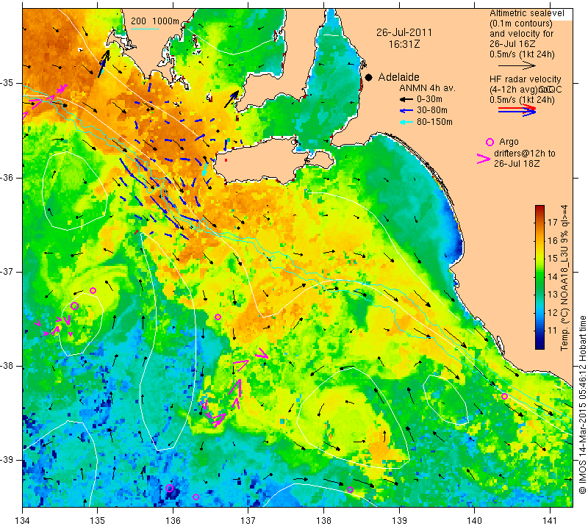Click the blue 30-80m ANMN legend arrow
The height and width of the screenshot is (529, 588).
click(x=406, y=111)
